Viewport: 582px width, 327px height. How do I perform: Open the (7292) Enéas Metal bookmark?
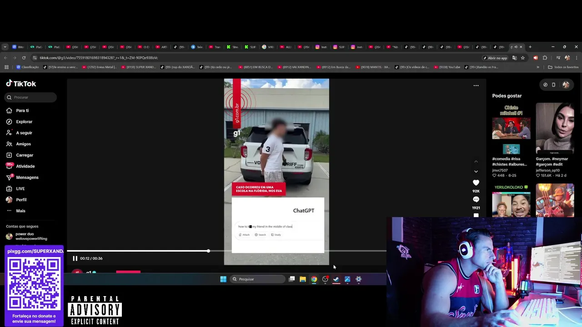click(99, 67)
